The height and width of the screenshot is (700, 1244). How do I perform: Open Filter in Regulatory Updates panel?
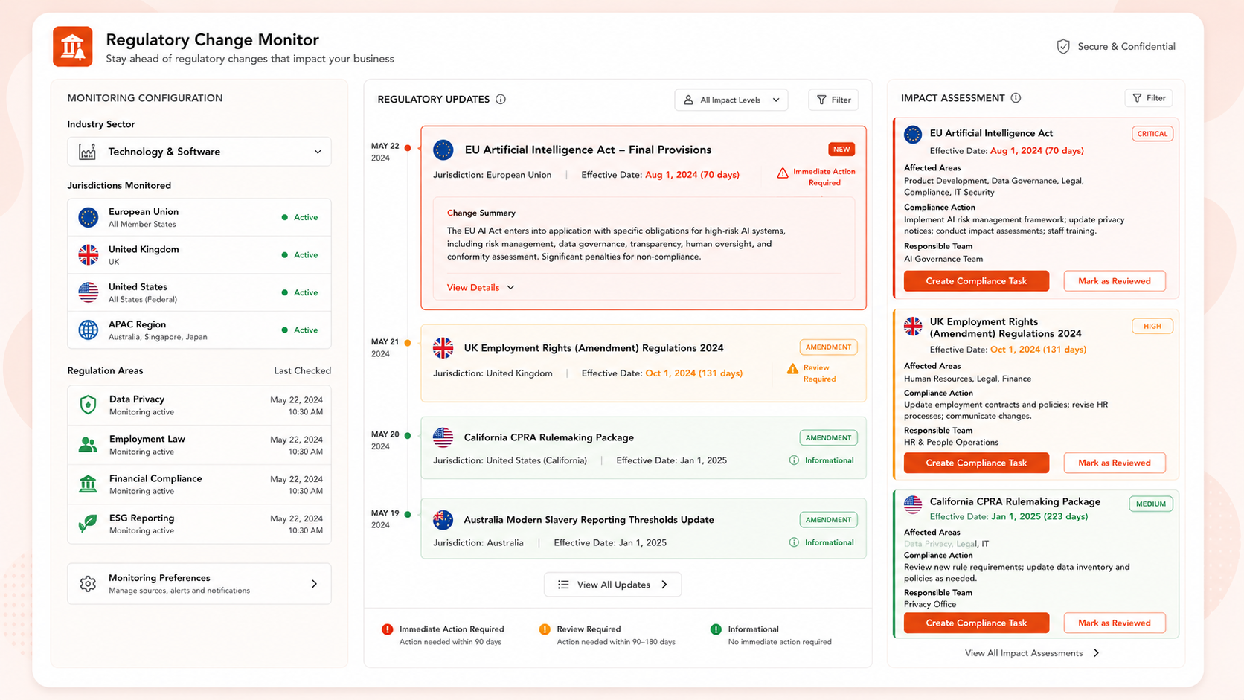[833, 100]
